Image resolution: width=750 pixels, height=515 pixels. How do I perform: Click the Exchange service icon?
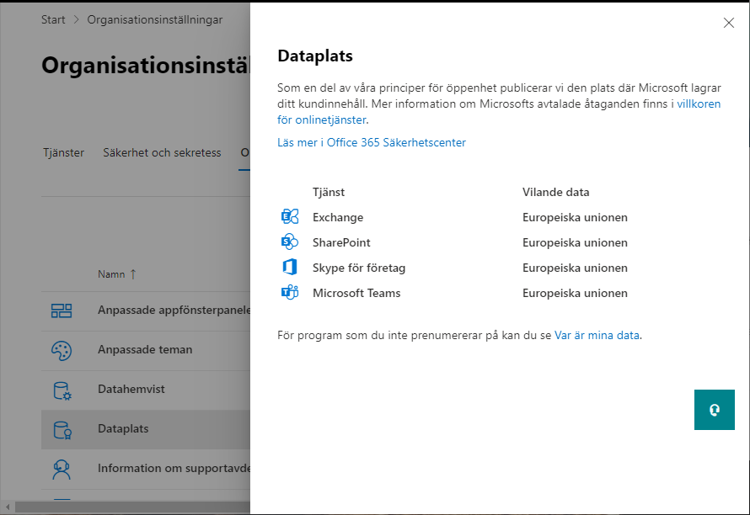[290, 217]
